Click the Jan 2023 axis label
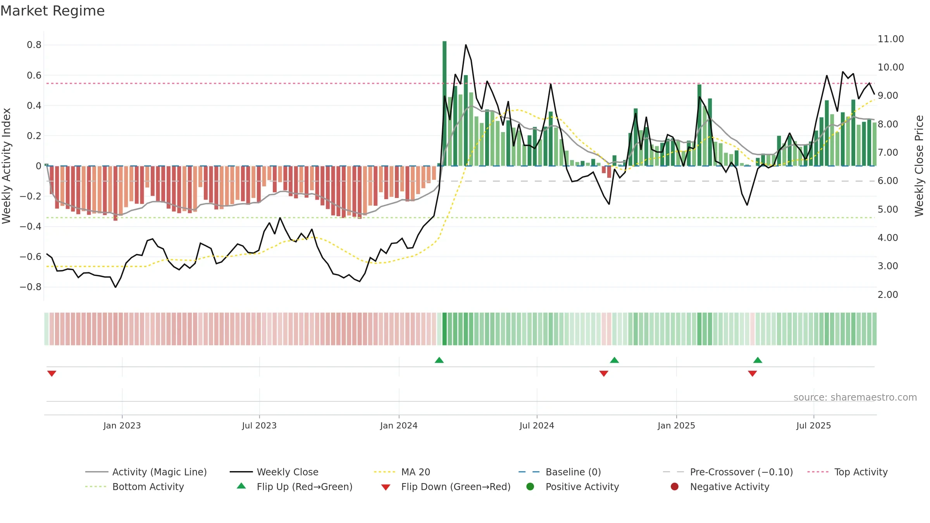930x523 pixels. tap(122, 426)
